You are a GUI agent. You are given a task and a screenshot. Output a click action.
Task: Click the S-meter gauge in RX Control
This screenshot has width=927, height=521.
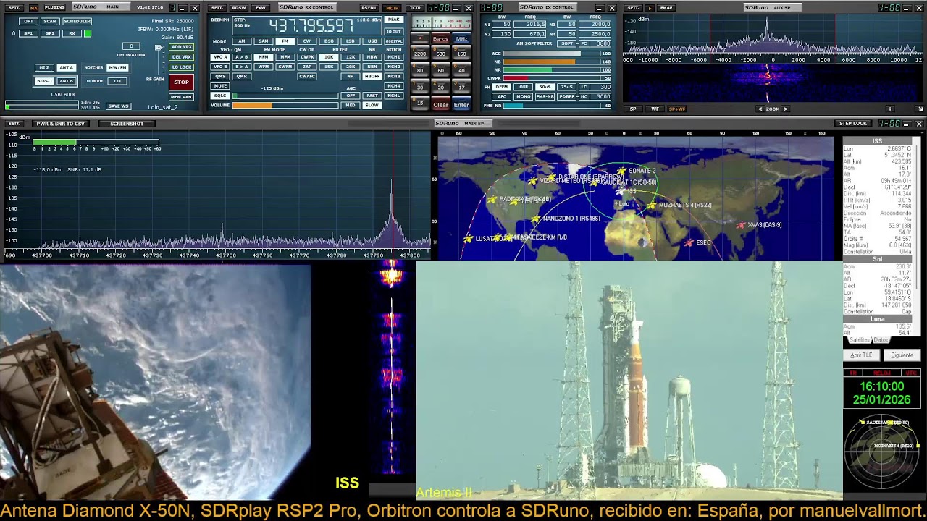click(x=442, y=22)
